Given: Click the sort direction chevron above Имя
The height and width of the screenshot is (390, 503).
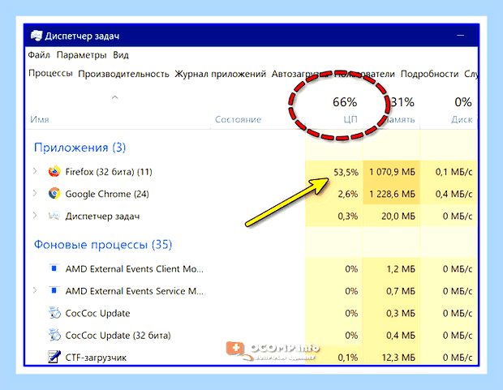Looking at the screenshot, I should 115,97.
